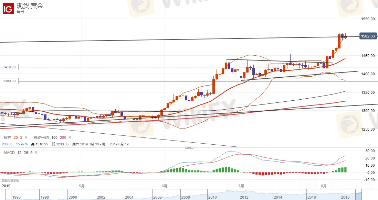Click the MACD axis value 20.00
Viewport: 378px width, 200px height.
point(370,158)
